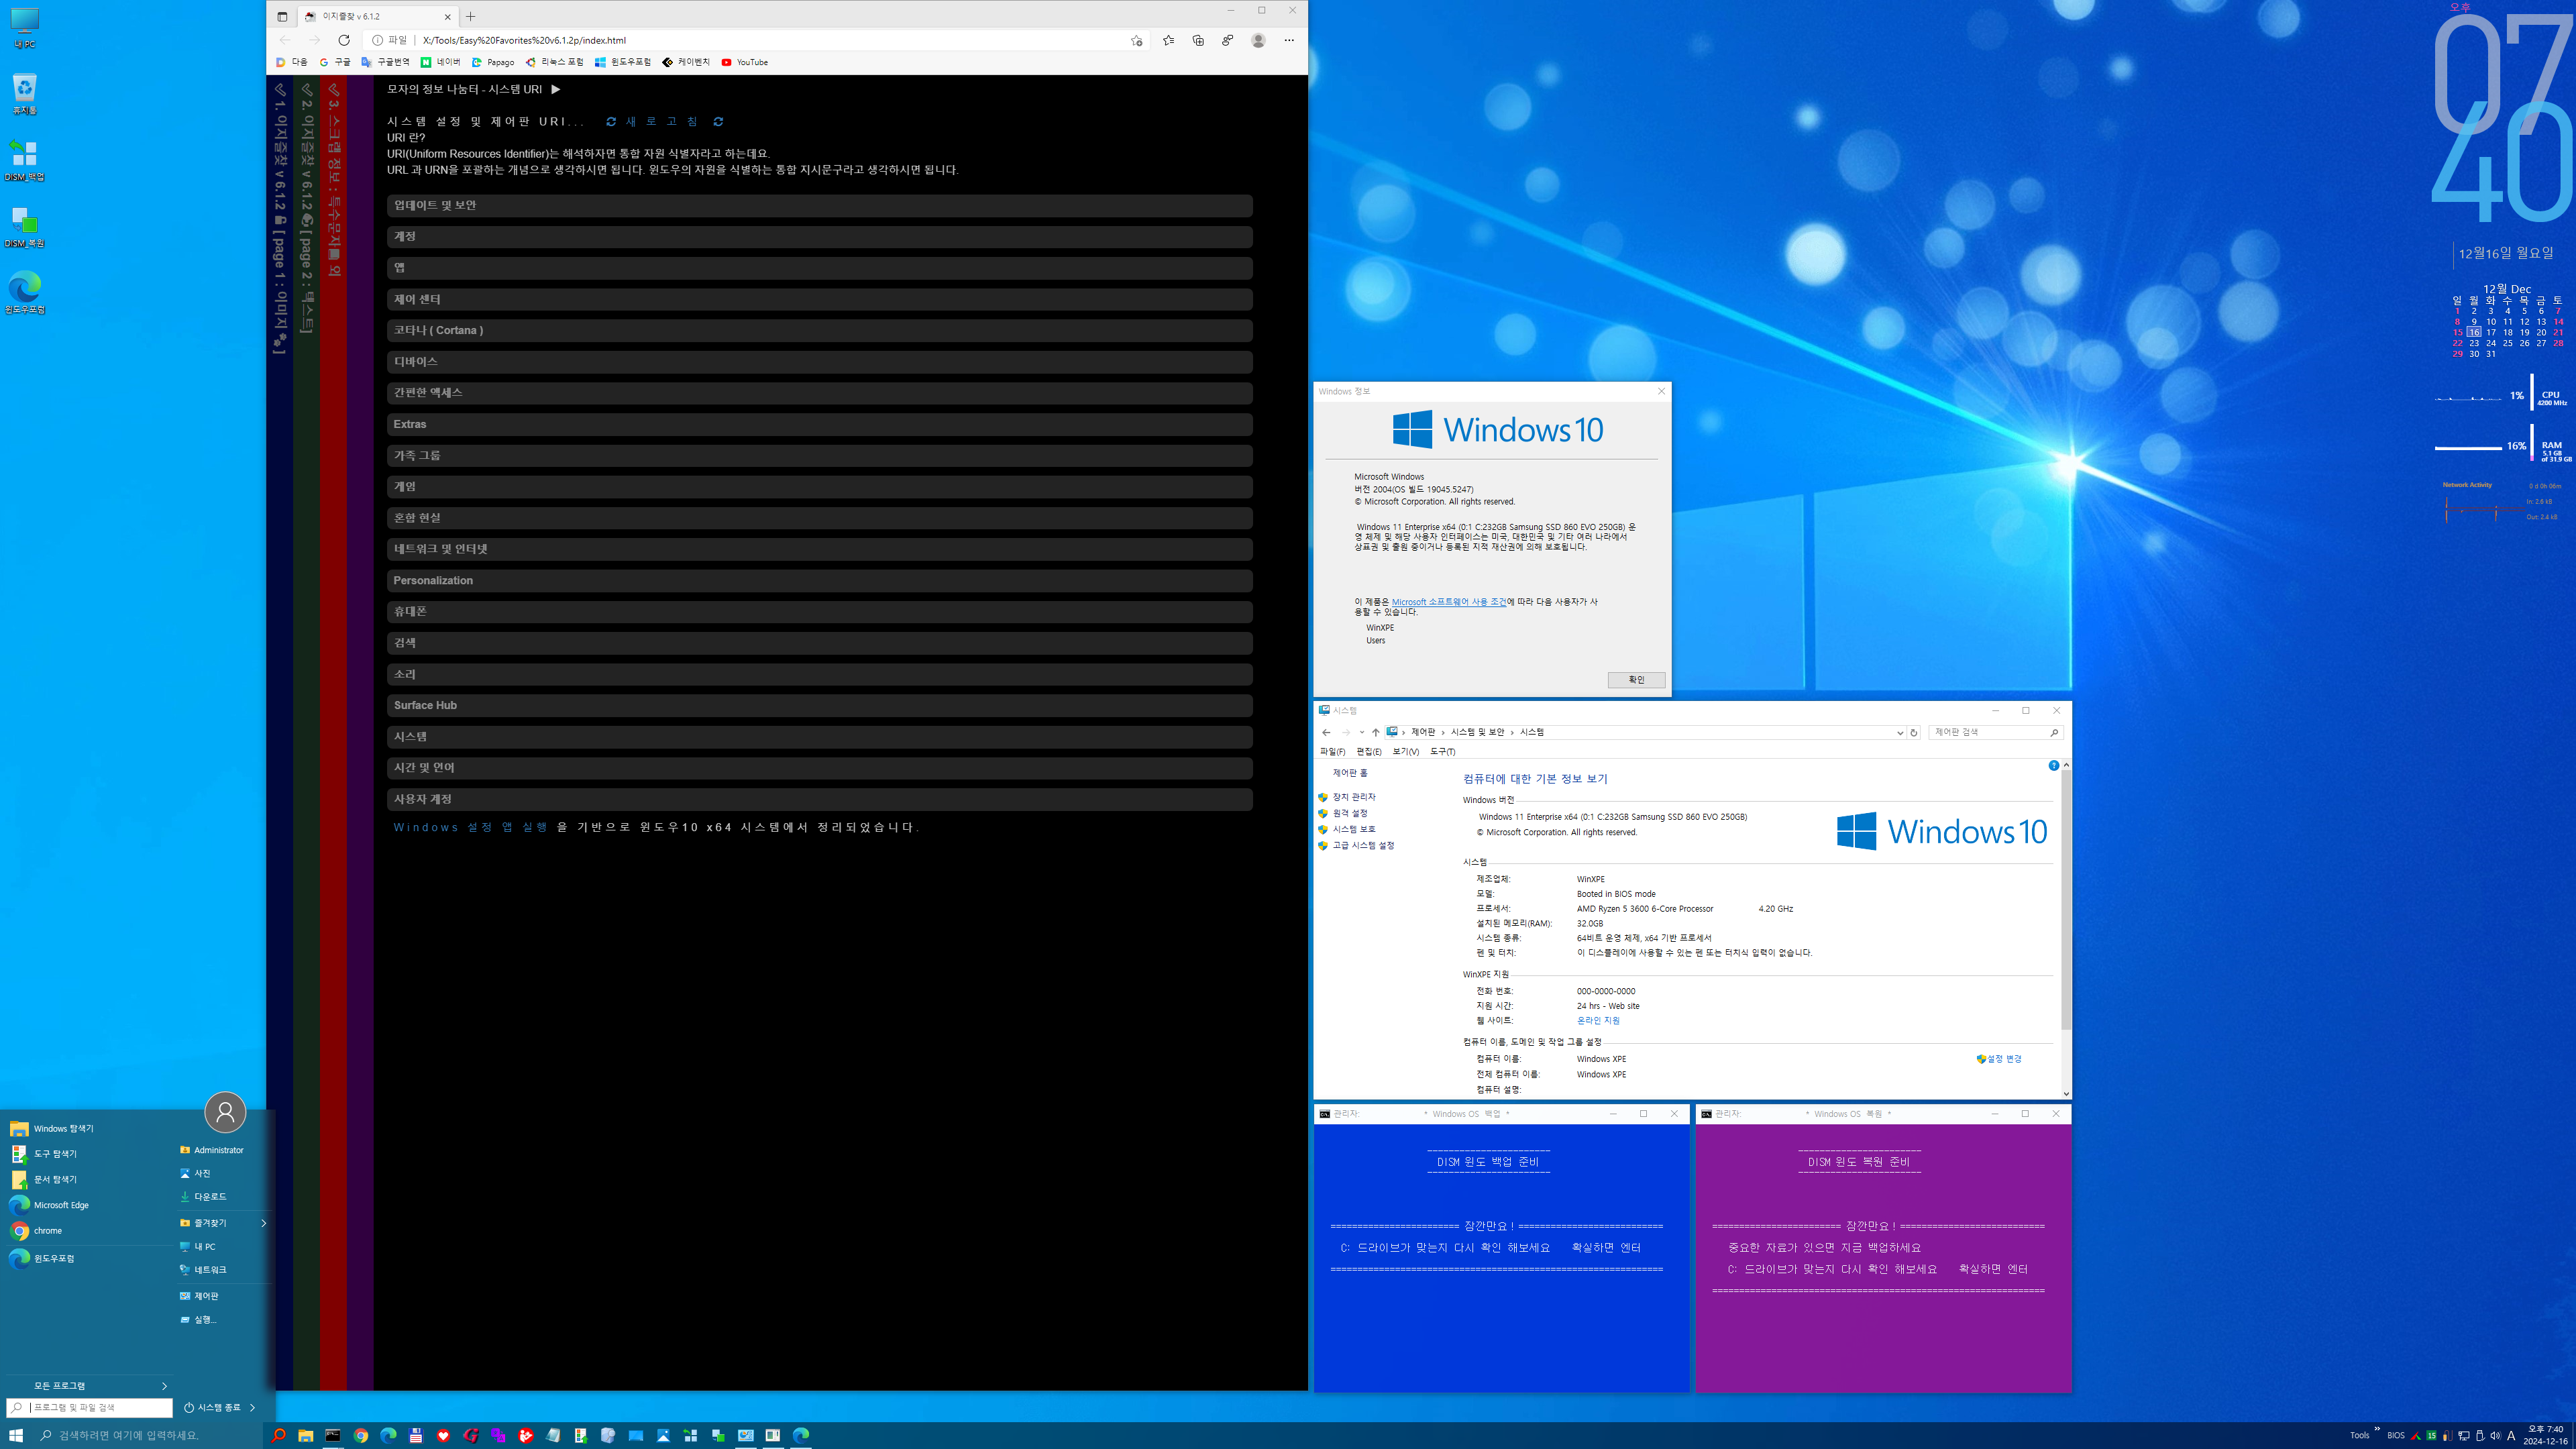Open the browser profile avatar
Screen dimensions: 2576x1449
1258,40
